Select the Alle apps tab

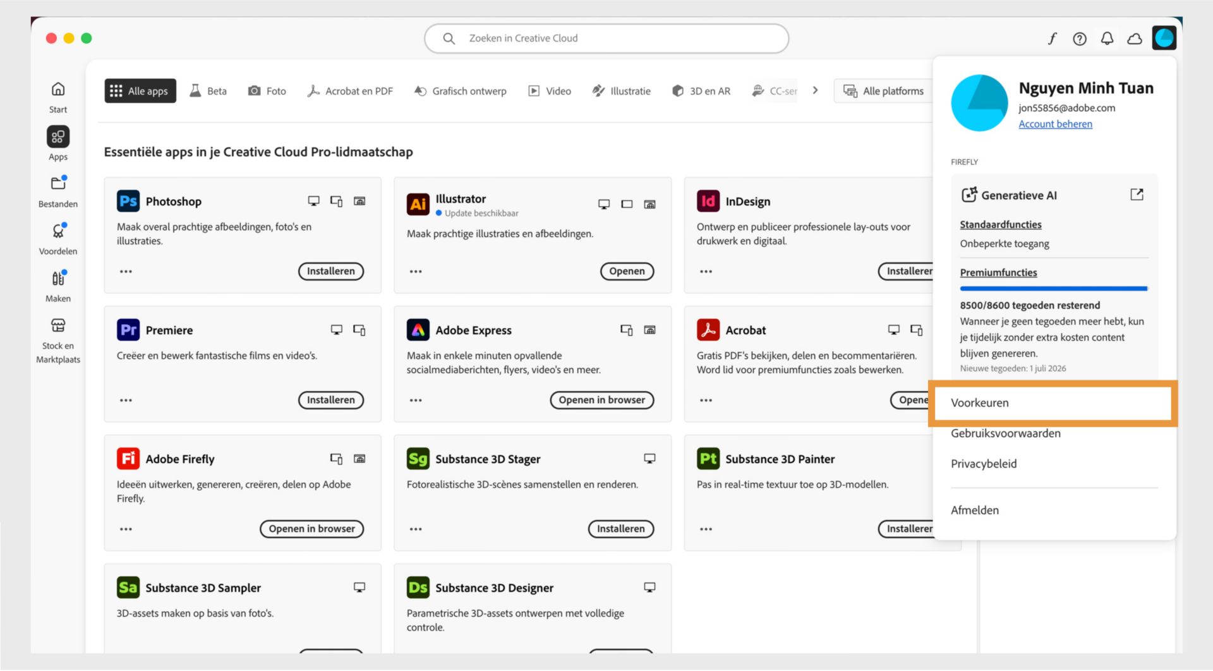pos(140,91)
